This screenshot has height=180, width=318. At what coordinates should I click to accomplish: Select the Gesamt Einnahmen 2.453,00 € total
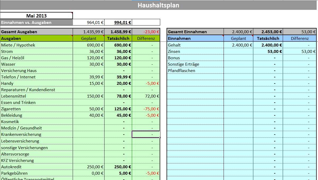click(268, 32)
